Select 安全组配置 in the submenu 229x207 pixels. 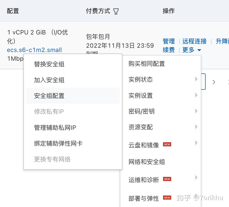pyautogui.click(x=73, y=96)
